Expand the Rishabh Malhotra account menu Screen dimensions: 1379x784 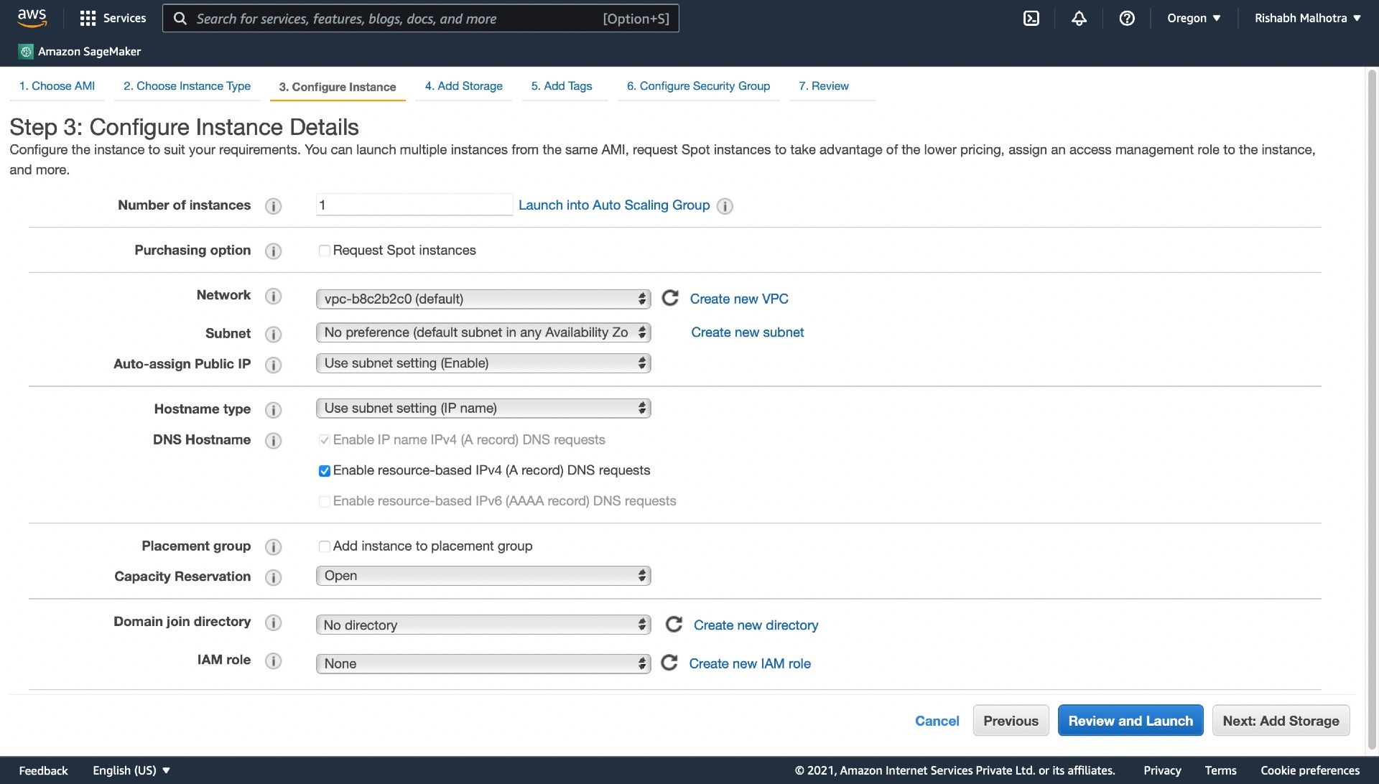coord(1307,18)
